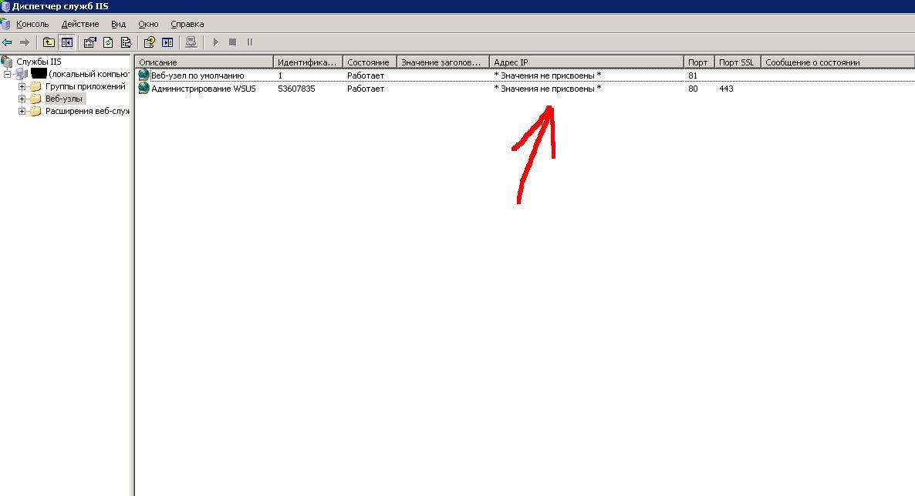Select Веб-узлы in the tree
Screen dimensions: 915x496
click(64, 99)
